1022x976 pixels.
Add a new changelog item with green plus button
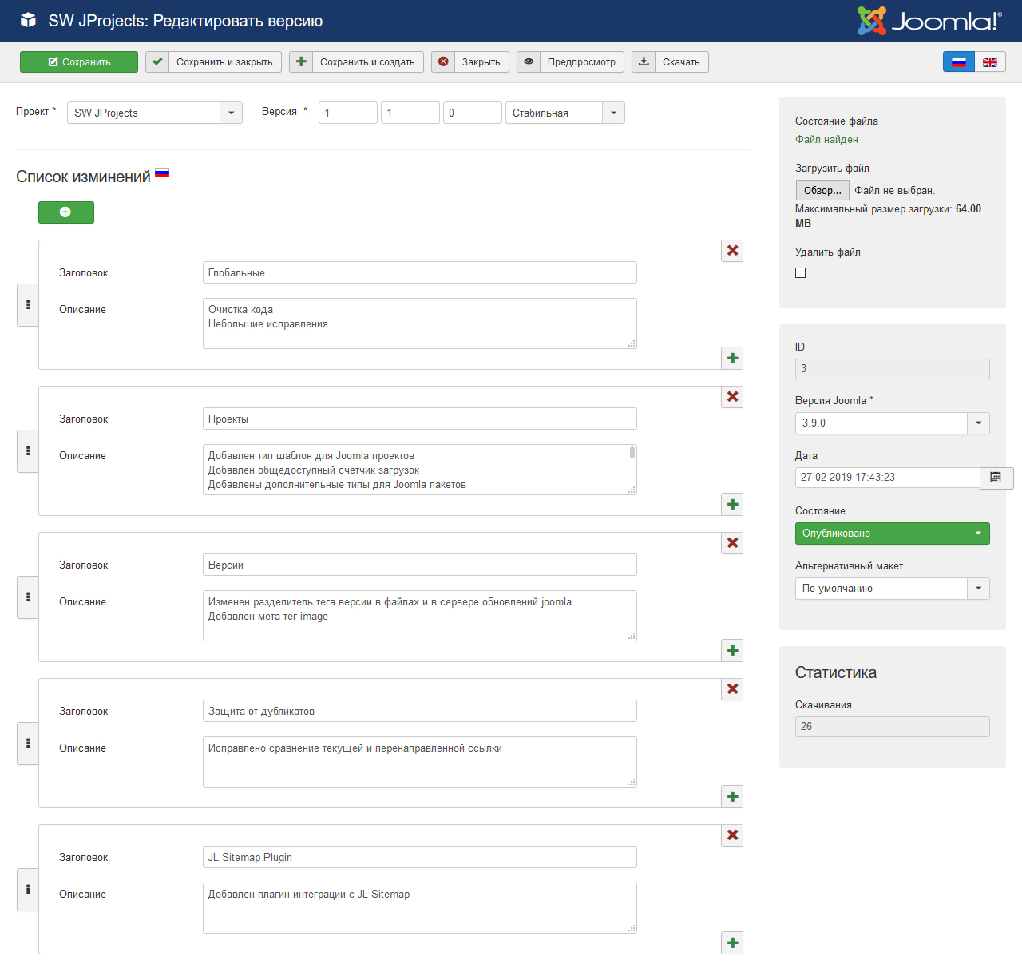(x=66, y=212)
